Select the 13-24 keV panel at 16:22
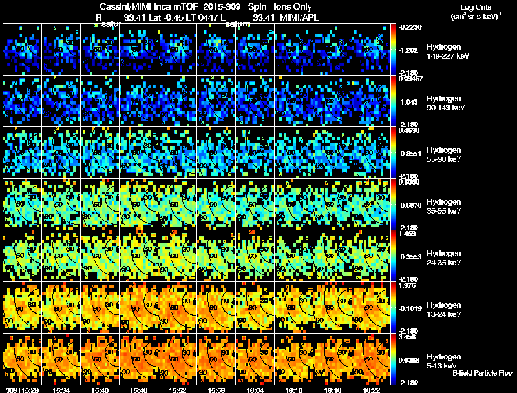This screenshot has width=517, height=393. 371,308
